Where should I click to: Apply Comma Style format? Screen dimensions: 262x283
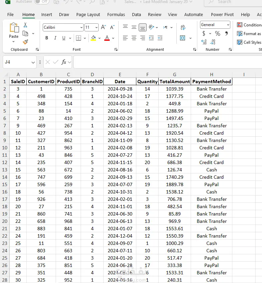(x=226, y=33)
